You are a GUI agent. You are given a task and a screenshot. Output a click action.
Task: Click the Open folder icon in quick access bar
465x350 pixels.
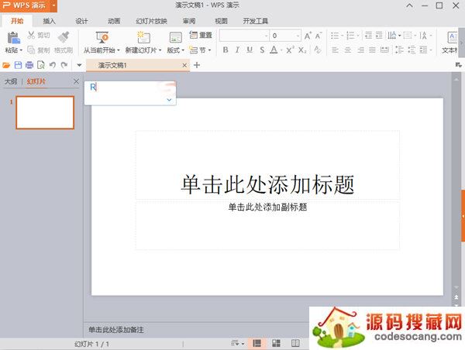click(x=7, y=65)
